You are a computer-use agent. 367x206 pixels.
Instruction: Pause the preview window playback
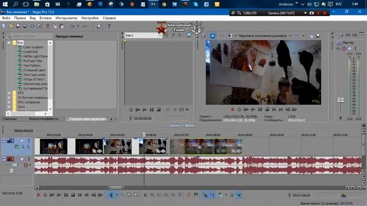[x=260, y=109]
